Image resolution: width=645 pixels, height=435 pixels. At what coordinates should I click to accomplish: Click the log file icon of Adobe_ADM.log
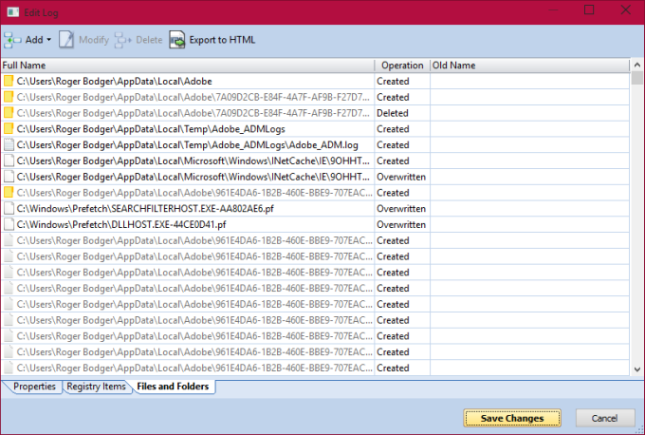click(9, 145)
